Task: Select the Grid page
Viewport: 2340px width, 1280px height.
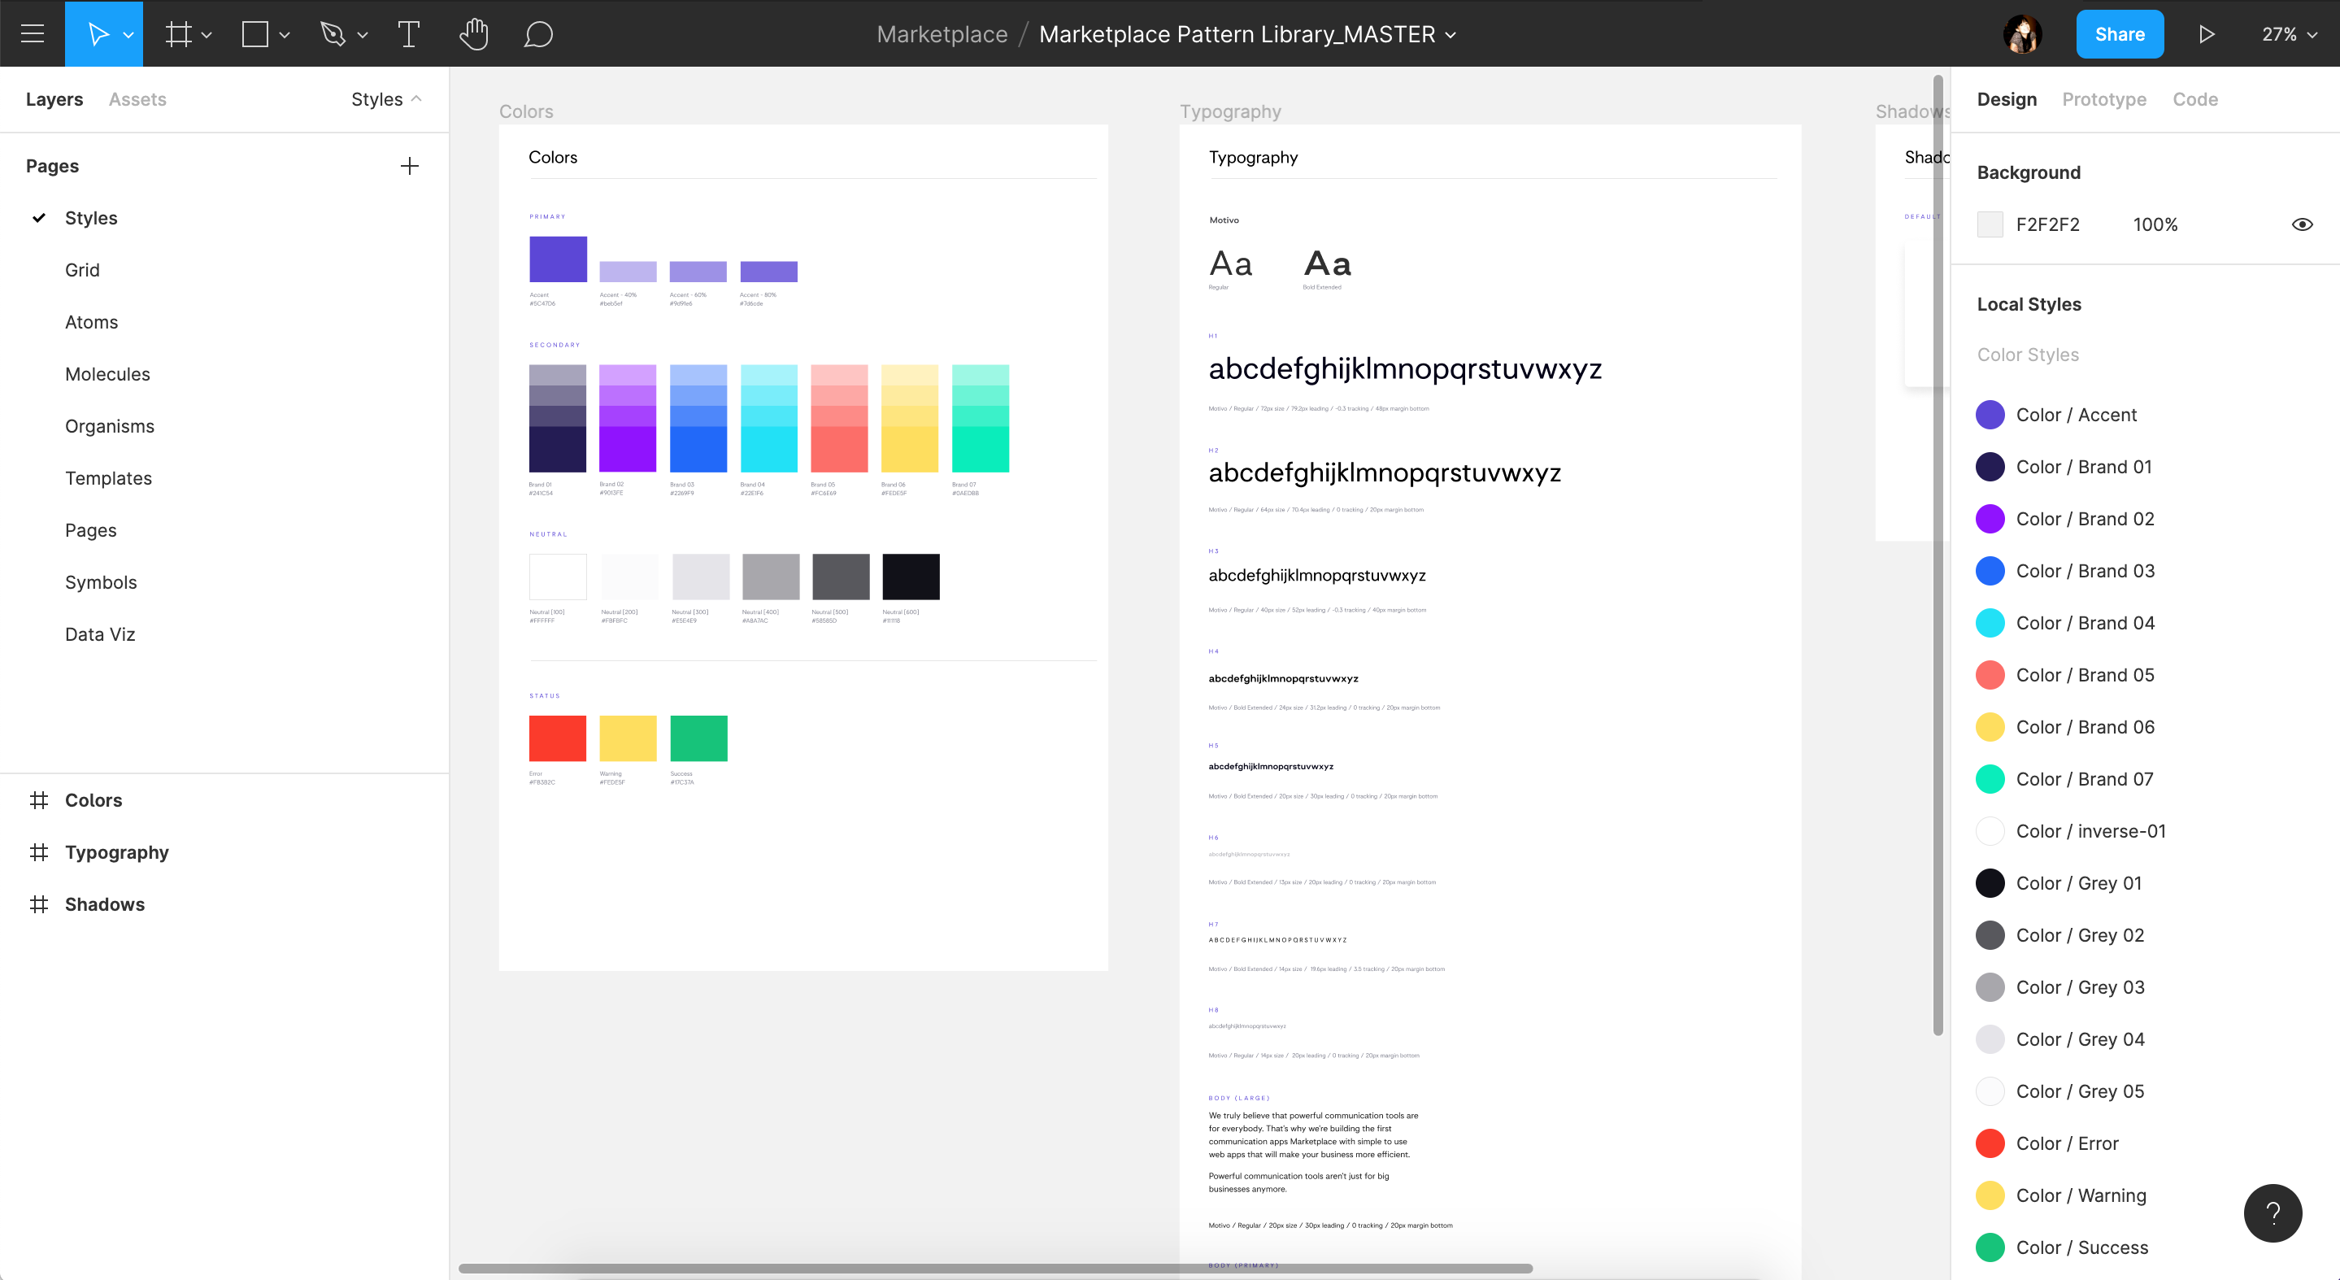Action: [82, 270]
